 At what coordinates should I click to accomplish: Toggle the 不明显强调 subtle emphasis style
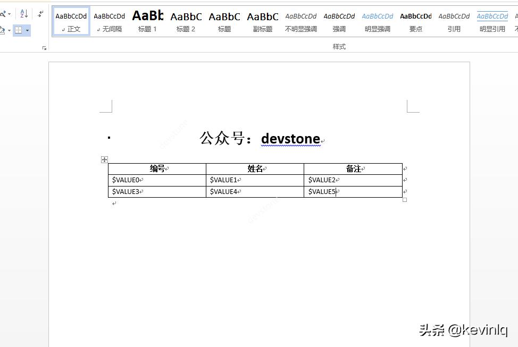(300, 21)
